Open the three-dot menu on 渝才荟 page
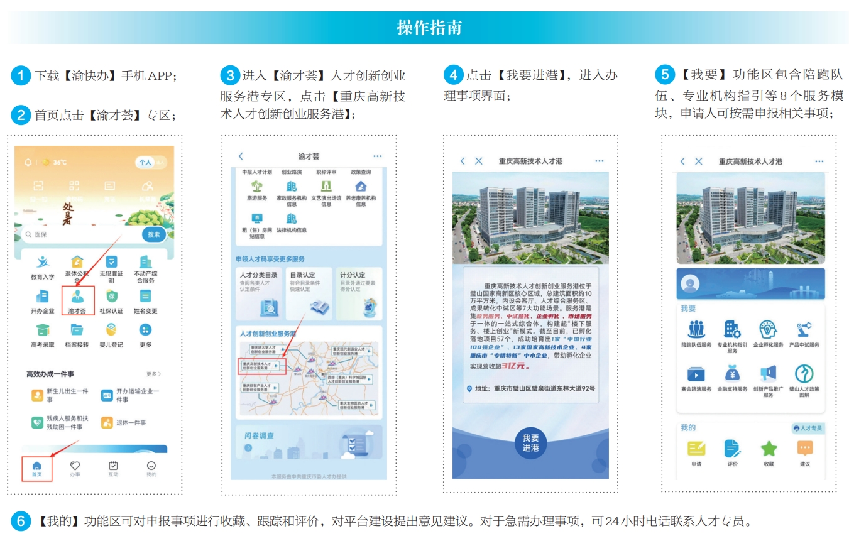Image resolution: width=849 pixels, height=541 pixels. tap(377, 156)
